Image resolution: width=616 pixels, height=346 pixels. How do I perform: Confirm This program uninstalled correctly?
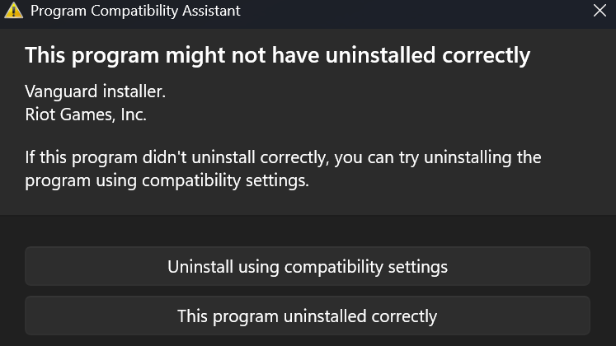pyautogui.click(x=308, y=316)
